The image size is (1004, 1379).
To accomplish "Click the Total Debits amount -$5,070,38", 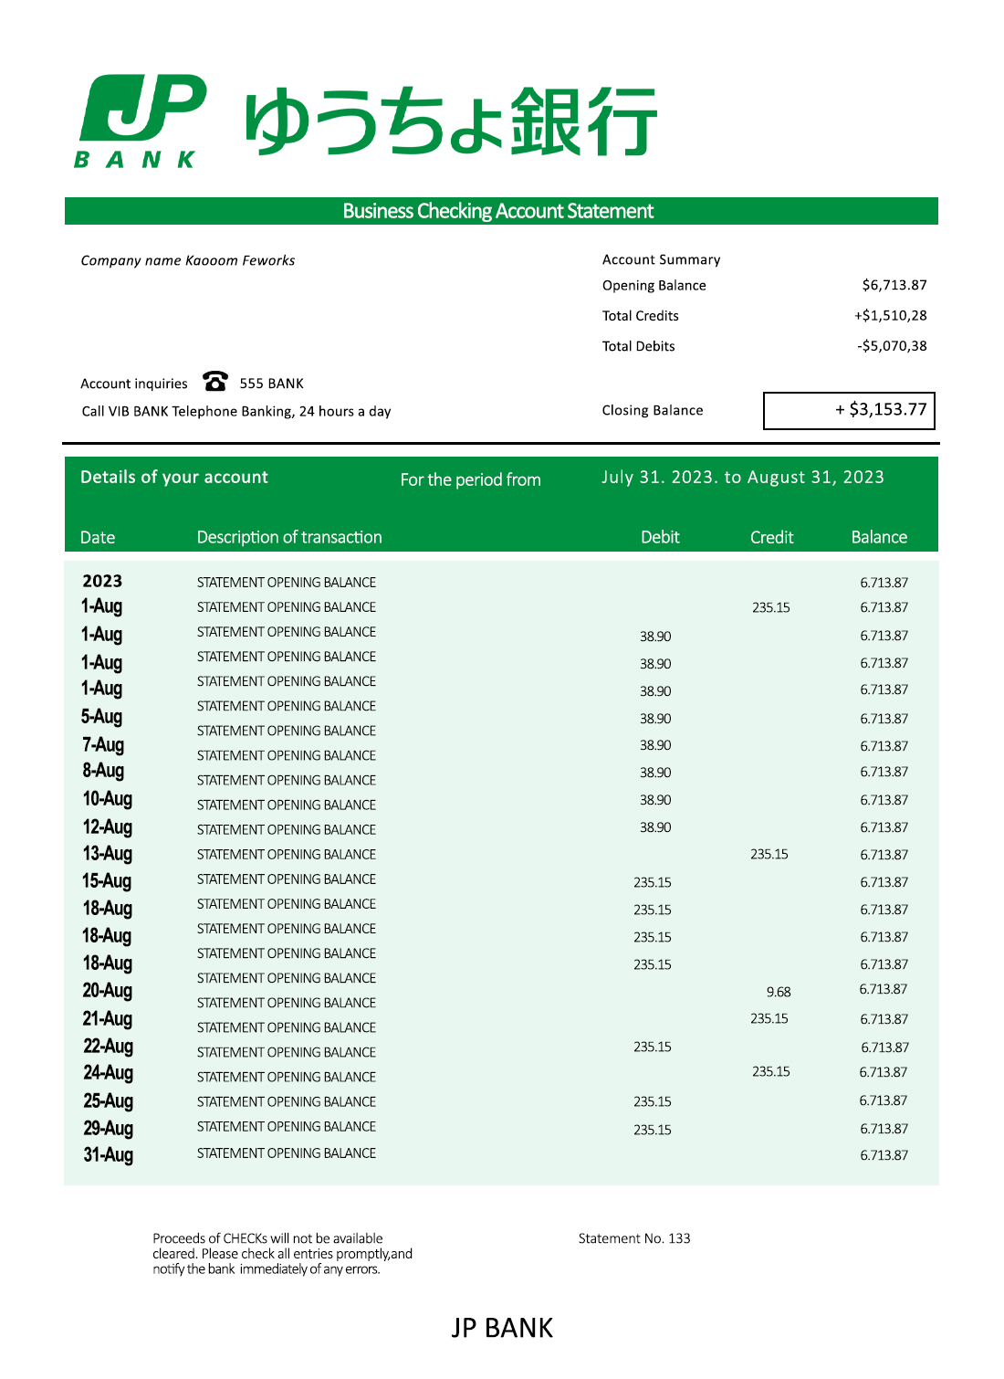I will [x=890, y=345].
